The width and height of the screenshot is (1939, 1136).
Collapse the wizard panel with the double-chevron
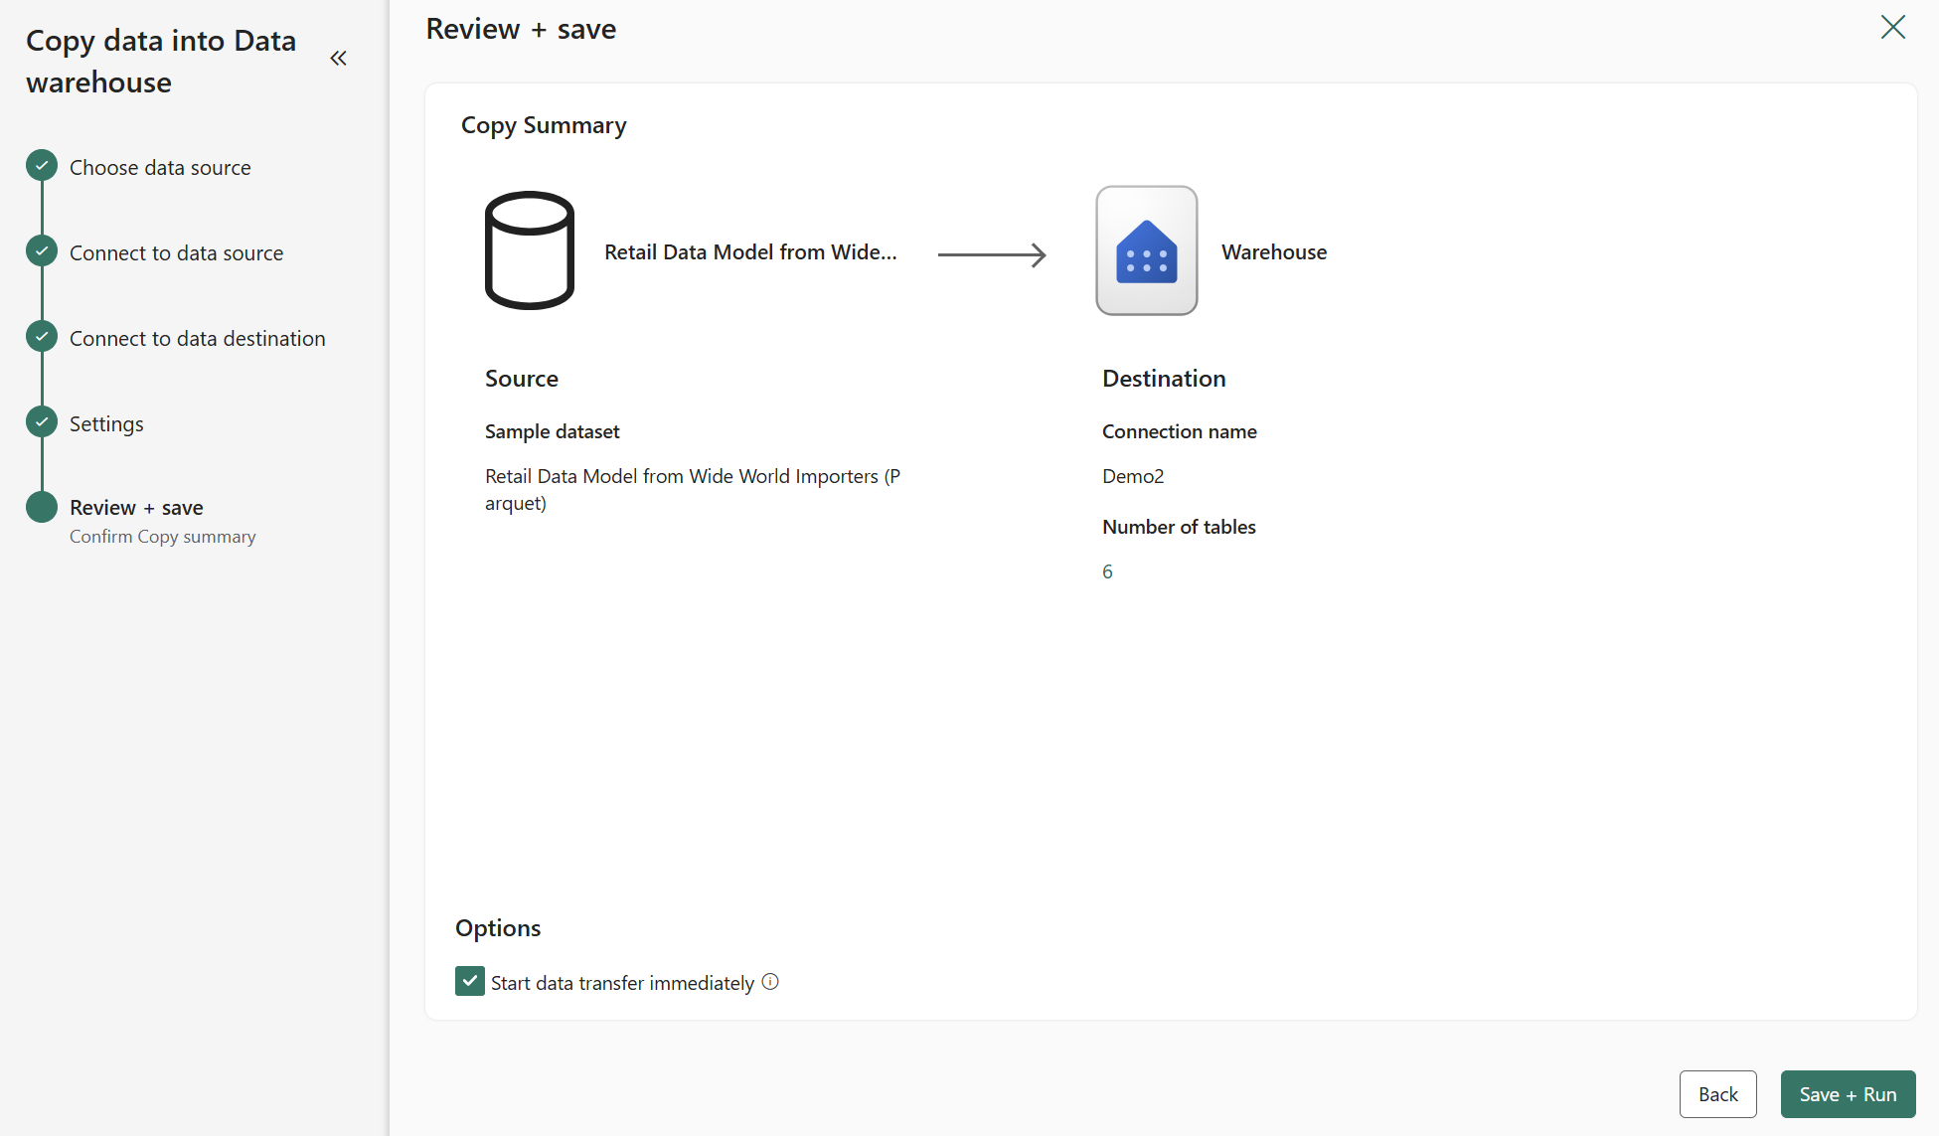click(x=338, y=58)
